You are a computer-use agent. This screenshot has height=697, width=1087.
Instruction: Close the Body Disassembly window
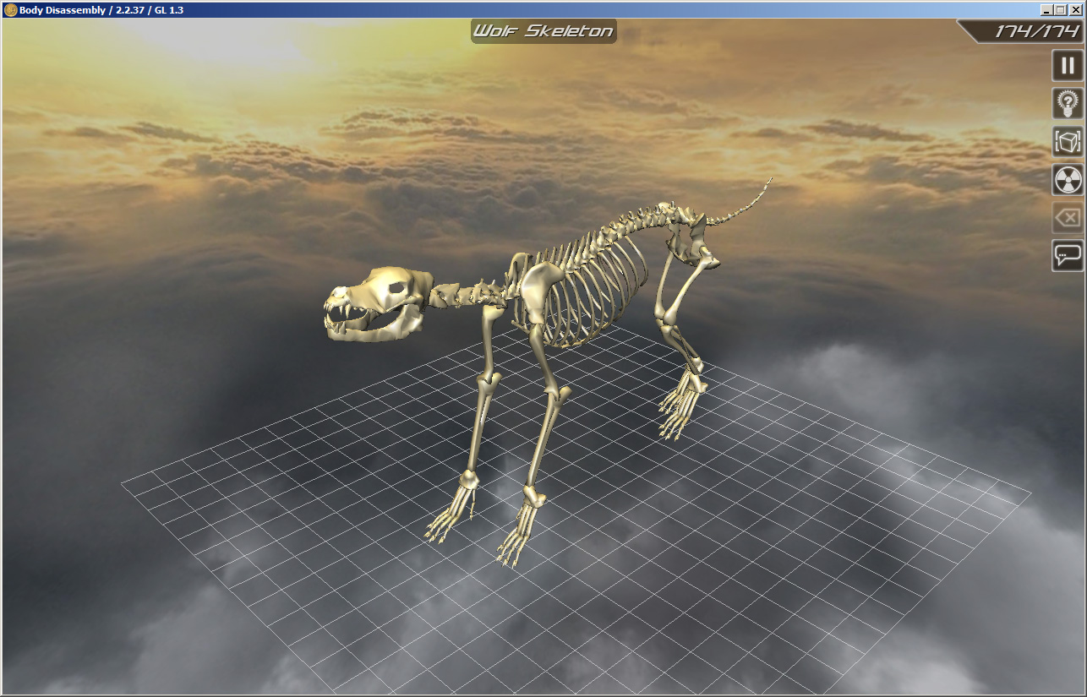coord(1075,10)
